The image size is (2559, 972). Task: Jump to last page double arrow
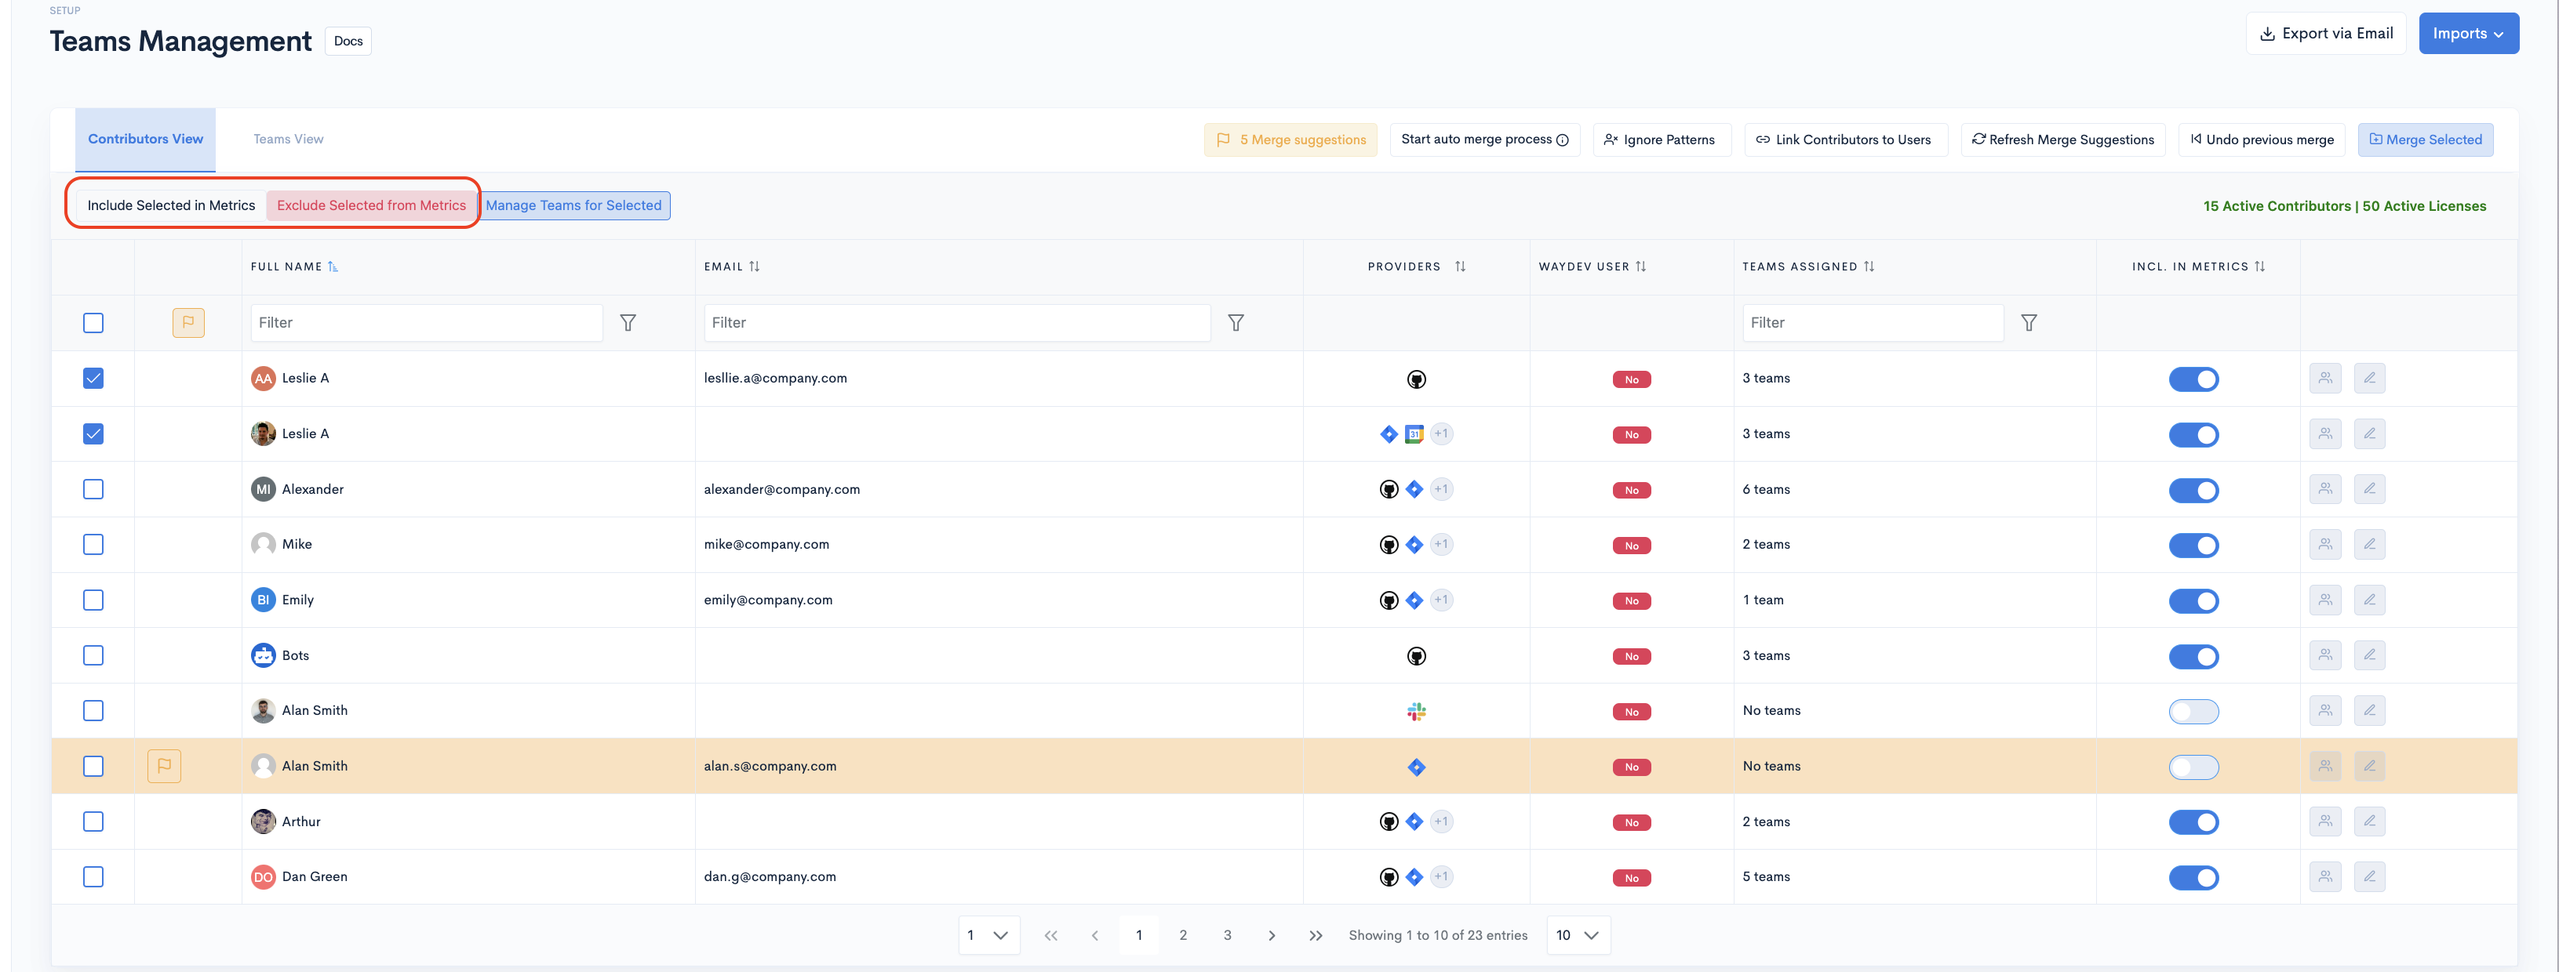[x=1316, y=935]
